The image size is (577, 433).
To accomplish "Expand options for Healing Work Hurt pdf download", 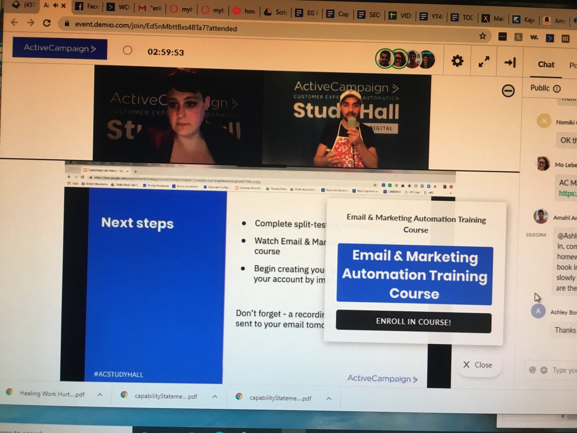I will click(100, 395).
